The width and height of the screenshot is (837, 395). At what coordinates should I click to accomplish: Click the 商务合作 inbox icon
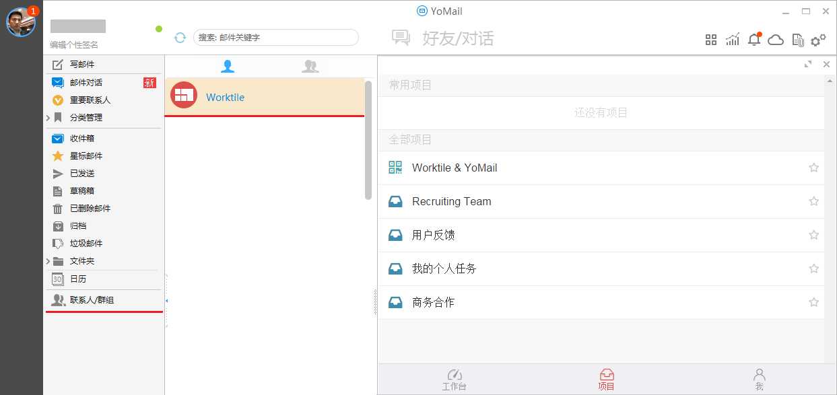pyautogui.click(x=395, y=302)
